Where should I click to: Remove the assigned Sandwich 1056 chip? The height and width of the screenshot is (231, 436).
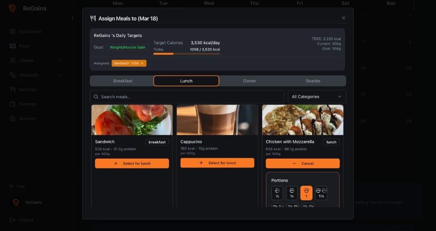click(x=142, y=63)
